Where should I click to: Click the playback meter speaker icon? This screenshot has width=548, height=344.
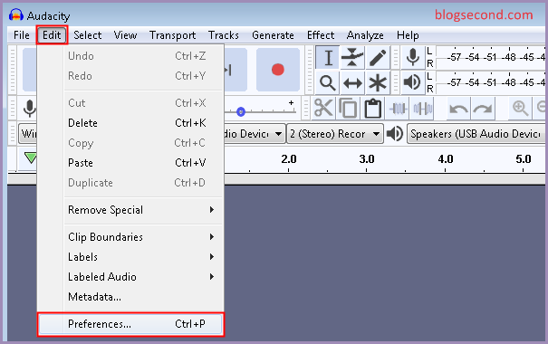point(412,82)
